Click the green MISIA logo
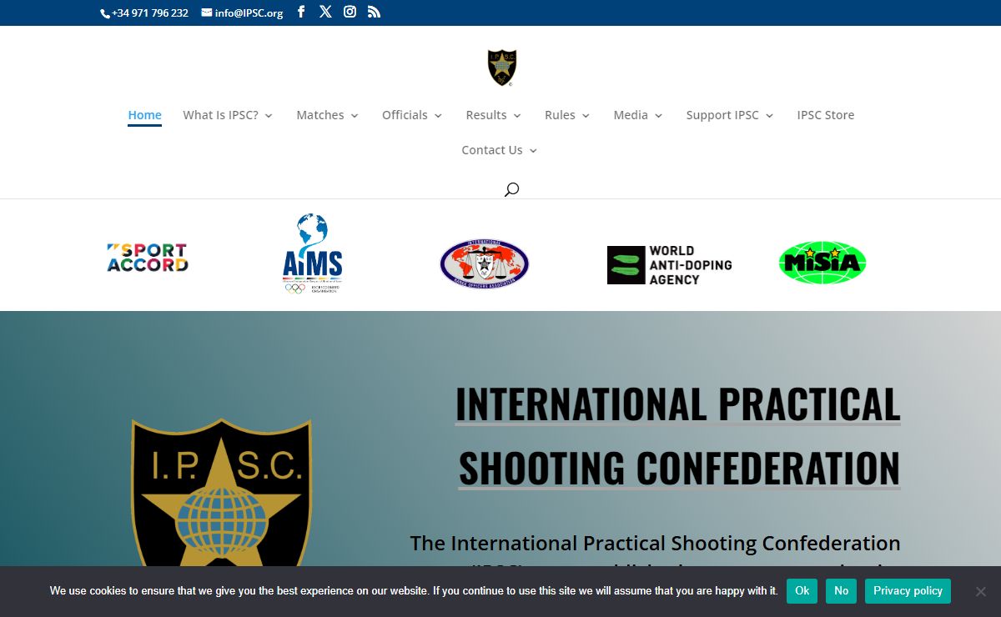Screen dimensions: 1001x617 tap(822, 263)
